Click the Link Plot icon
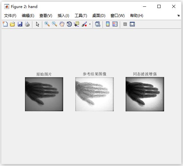Screen dimensions: 183x166 tap(97, 24)
